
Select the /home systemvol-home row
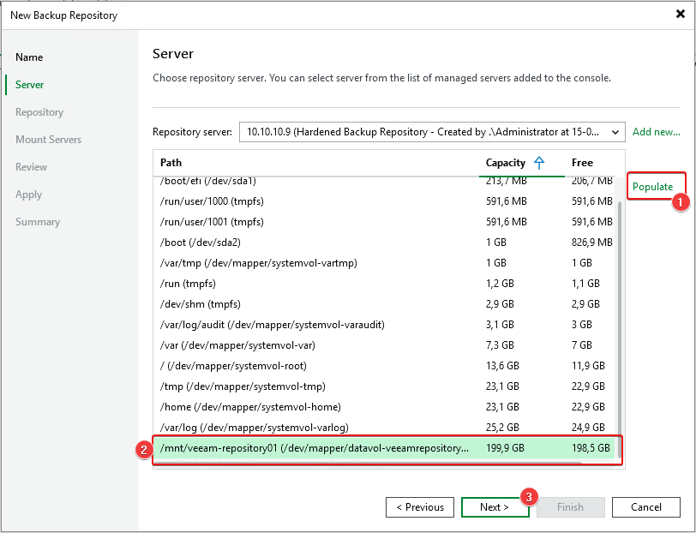pyautogui.click(x=250, y=407)
